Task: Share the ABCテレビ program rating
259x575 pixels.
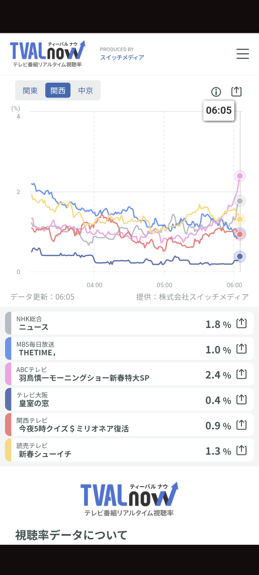Action: tap(241, 374)
